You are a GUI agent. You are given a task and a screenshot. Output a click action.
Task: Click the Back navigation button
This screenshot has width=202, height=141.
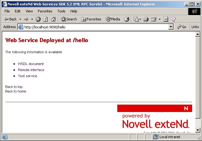[x=11, y=19]
